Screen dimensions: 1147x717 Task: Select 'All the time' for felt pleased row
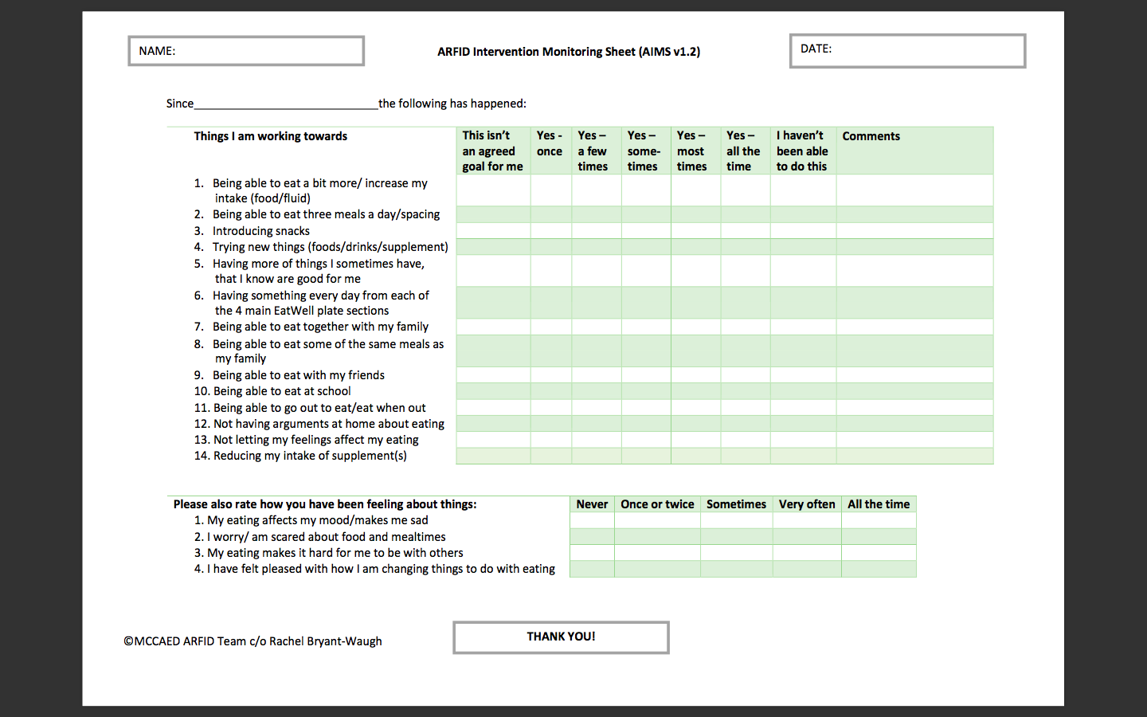click(x=879, y=569)
